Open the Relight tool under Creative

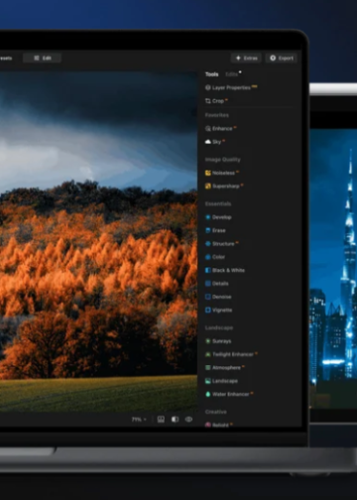coord(219,425)
